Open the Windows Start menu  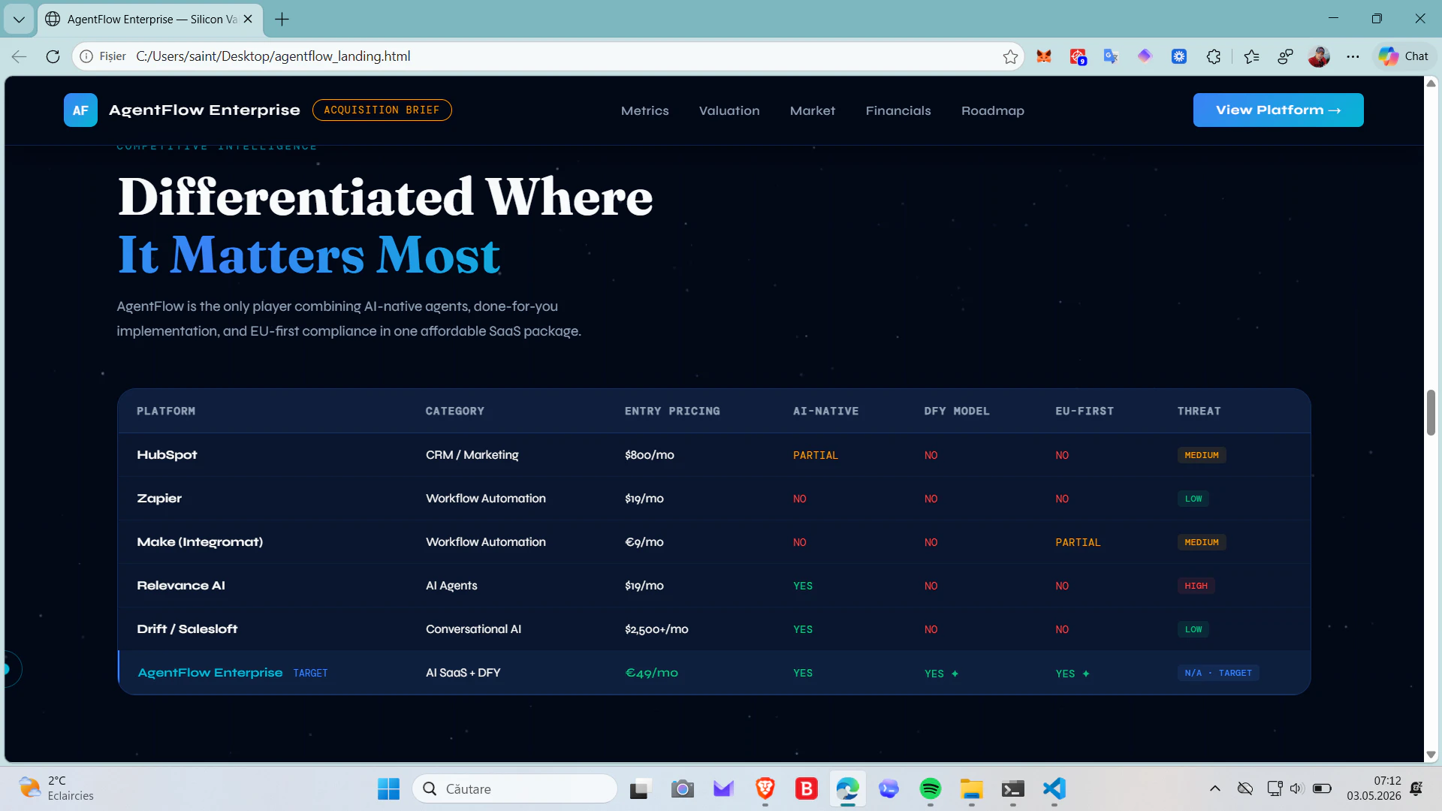pyautogui.click(x=388, y=788)
